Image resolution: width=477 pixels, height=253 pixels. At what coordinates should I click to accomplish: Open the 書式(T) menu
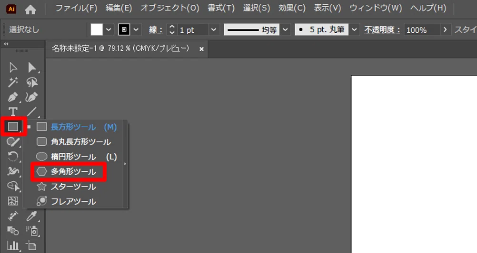(221, 8)
